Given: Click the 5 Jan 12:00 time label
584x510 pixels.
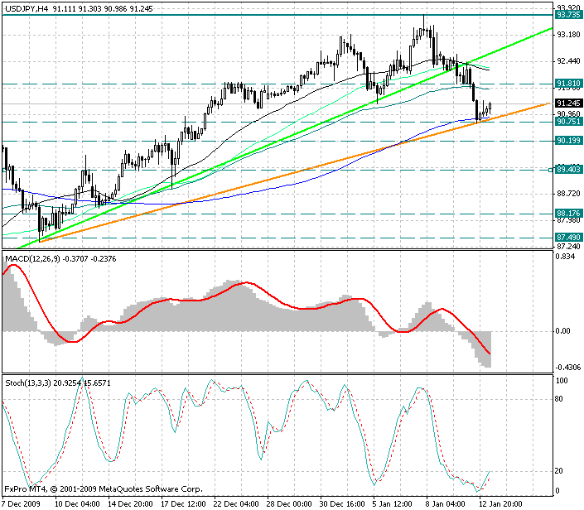Looking at the screenshot, I should click(393, 504).
